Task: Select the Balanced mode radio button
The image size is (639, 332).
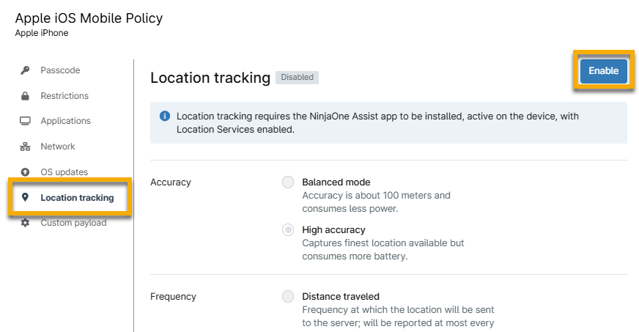Action: (x=288, y=182)
